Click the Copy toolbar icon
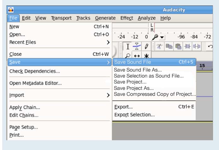The image size is (219, 150). coord(169,46)
